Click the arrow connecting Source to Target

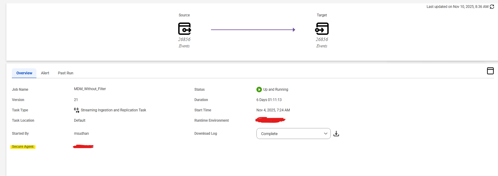click(253, 30)
